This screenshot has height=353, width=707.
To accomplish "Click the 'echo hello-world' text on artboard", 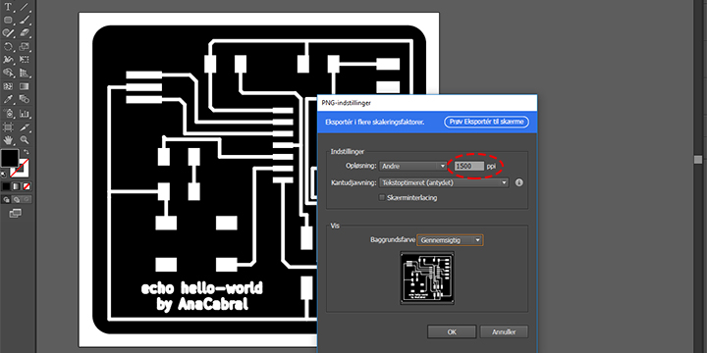I will pos(201,288).
